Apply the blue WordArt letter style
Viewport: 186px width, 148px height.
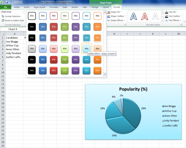[133, 16]
